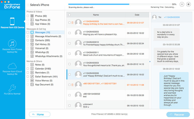This screenshot has height=119, width=194.
Task: Click Wondershare Dr.Fone logo
Action: coord(12,6)
